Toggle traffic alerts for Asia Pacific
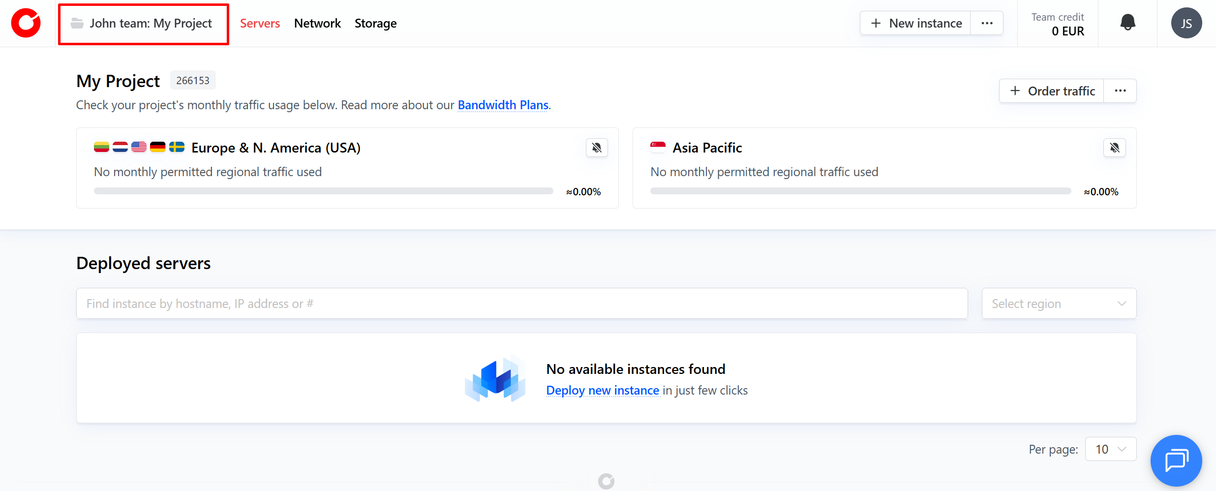 click(x=1114, y=148)
